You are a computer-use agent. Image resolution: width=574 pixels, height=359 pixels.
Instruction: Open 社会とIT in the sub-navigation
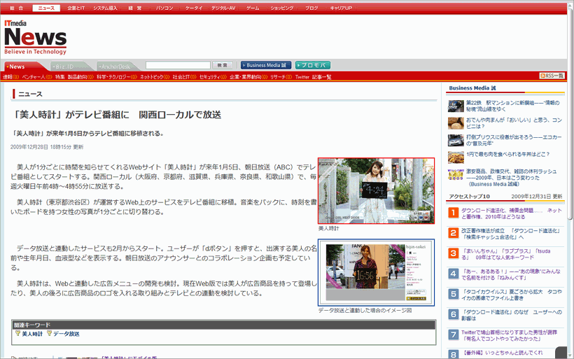185,77
